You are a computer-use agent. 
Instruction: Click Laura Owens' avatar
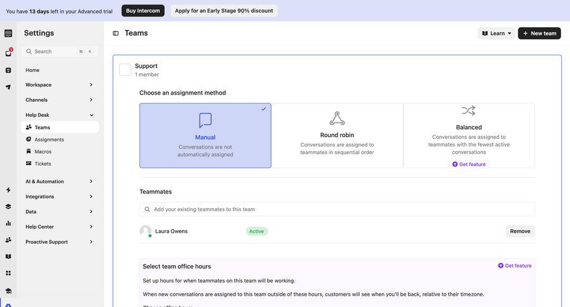pos(146,231)
